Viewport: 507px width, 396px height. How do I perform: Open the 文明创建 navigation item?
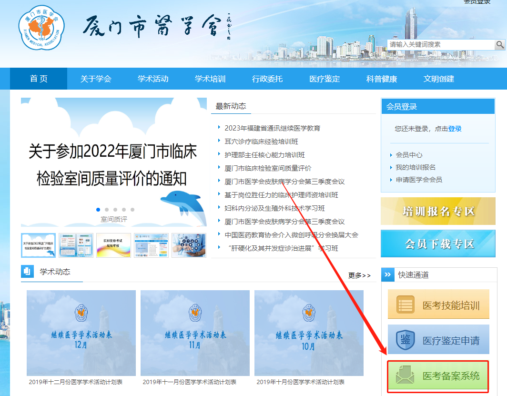pos(439,79)
